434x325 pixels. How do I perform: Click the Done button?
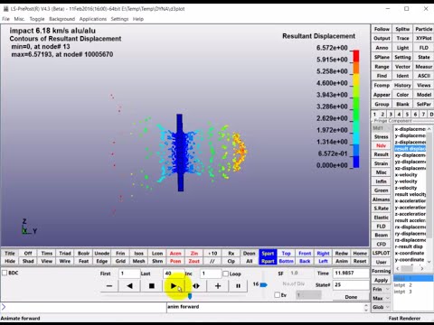351,297
